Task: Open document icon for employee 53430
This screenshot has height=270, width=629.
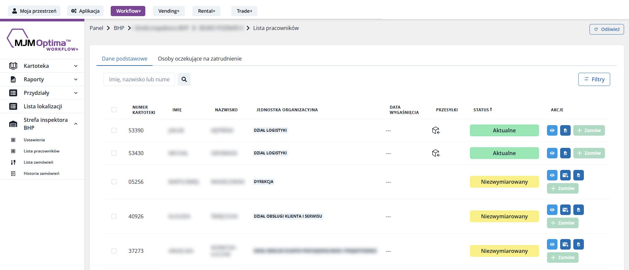Action: click(x=565, y=153)
